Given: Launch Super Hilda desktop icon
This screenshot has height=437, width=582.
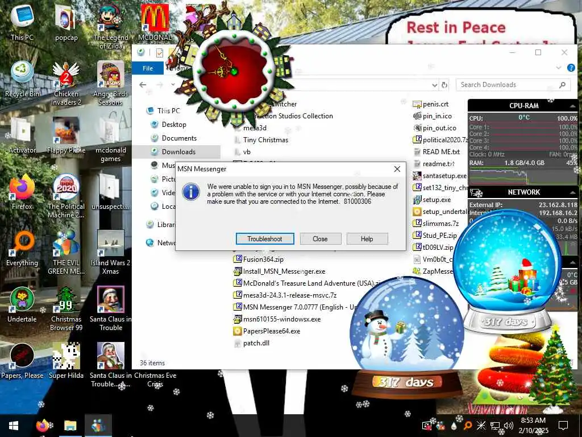Looking at the screenshot, I should click(66, 361).
